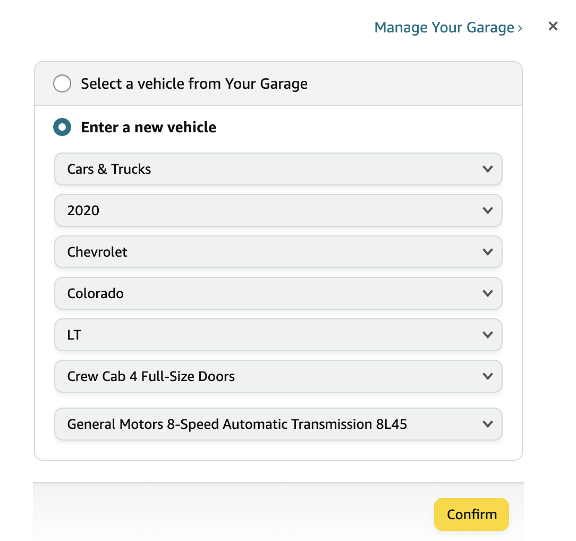Open the 2020 year dropdown

coord(278,210)
